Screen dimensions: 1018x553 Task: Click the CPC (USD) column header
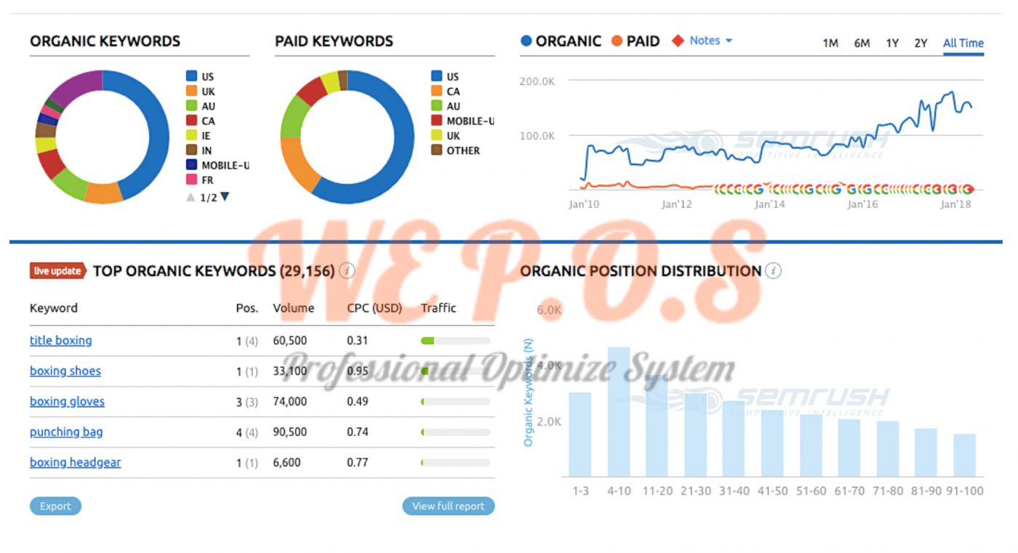click(374, 308)
